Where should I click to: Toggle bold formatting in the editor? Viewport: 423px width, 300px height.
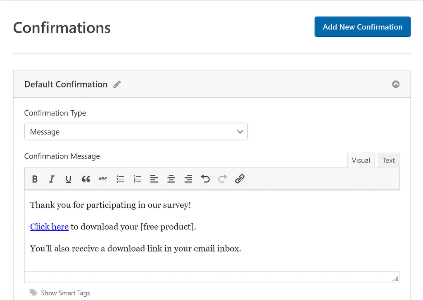click(x=35, y=179)
